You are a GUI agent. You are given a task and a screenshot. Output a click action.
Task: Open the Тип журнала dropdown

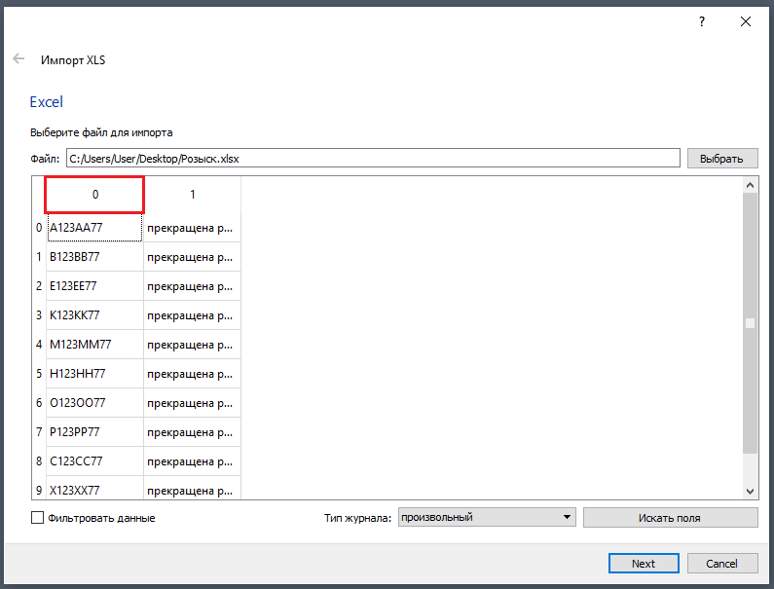pos(487,517)
